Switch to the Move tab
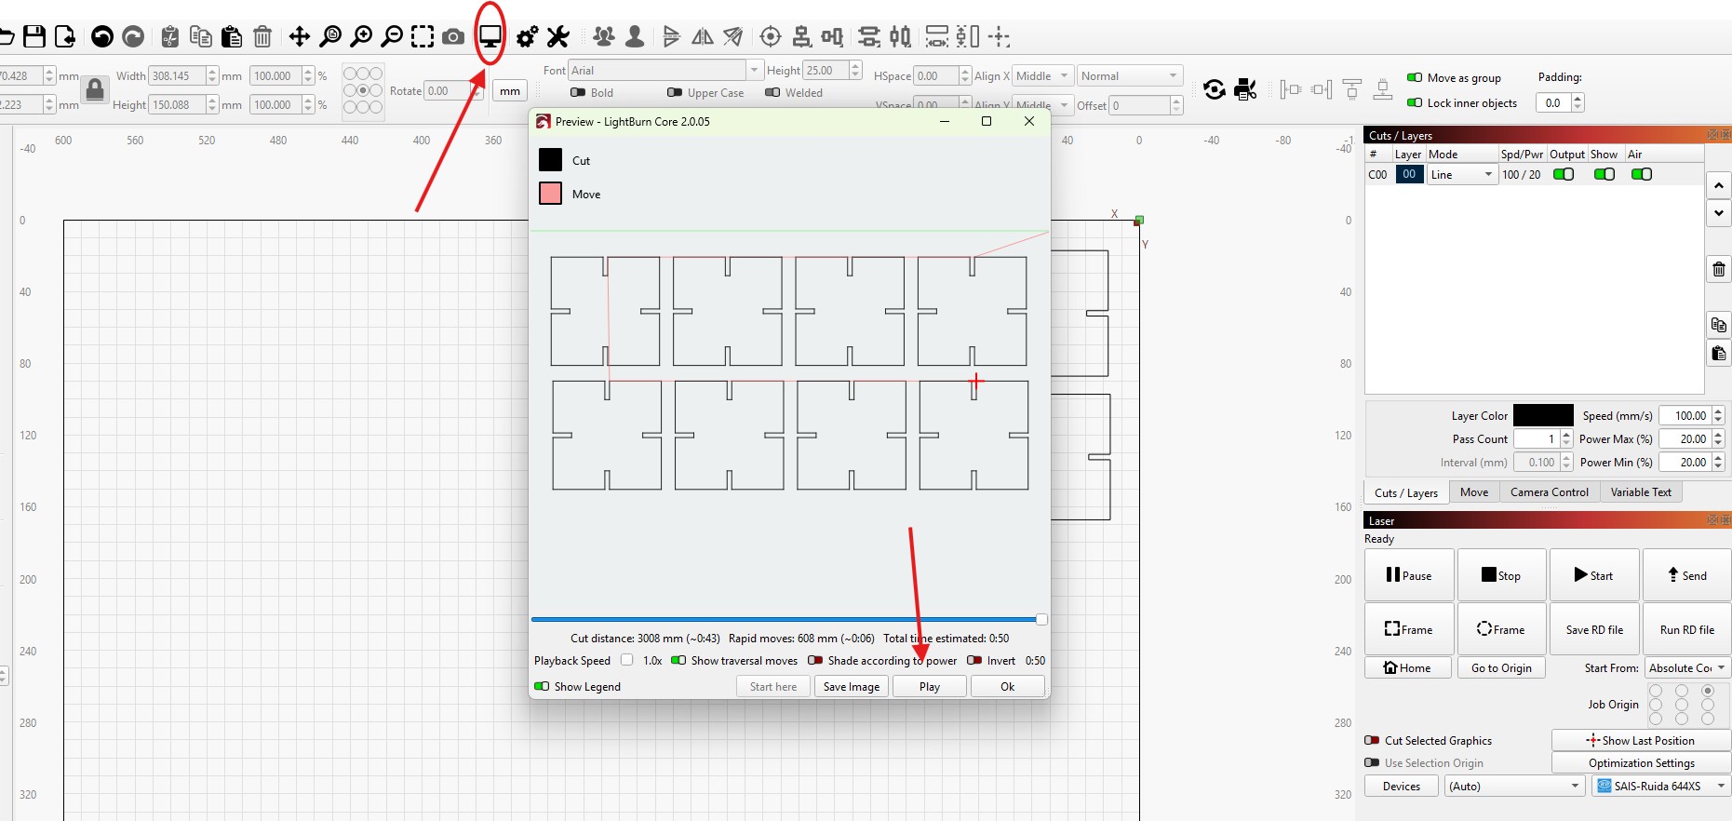Screen dimensions: 1732x821 1473,491
